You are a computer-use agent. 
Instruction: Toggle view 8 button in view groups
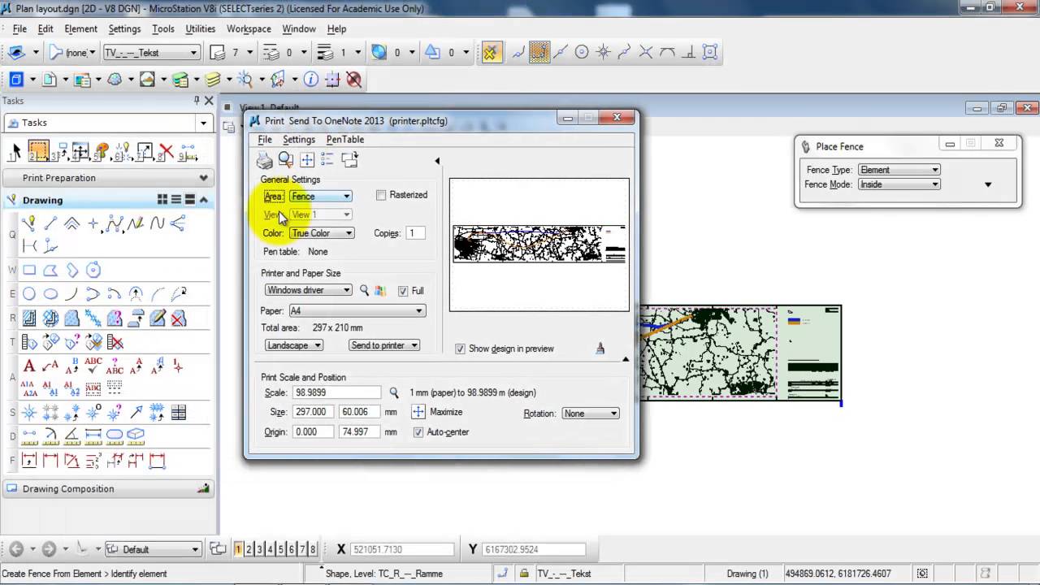[313, 549]
